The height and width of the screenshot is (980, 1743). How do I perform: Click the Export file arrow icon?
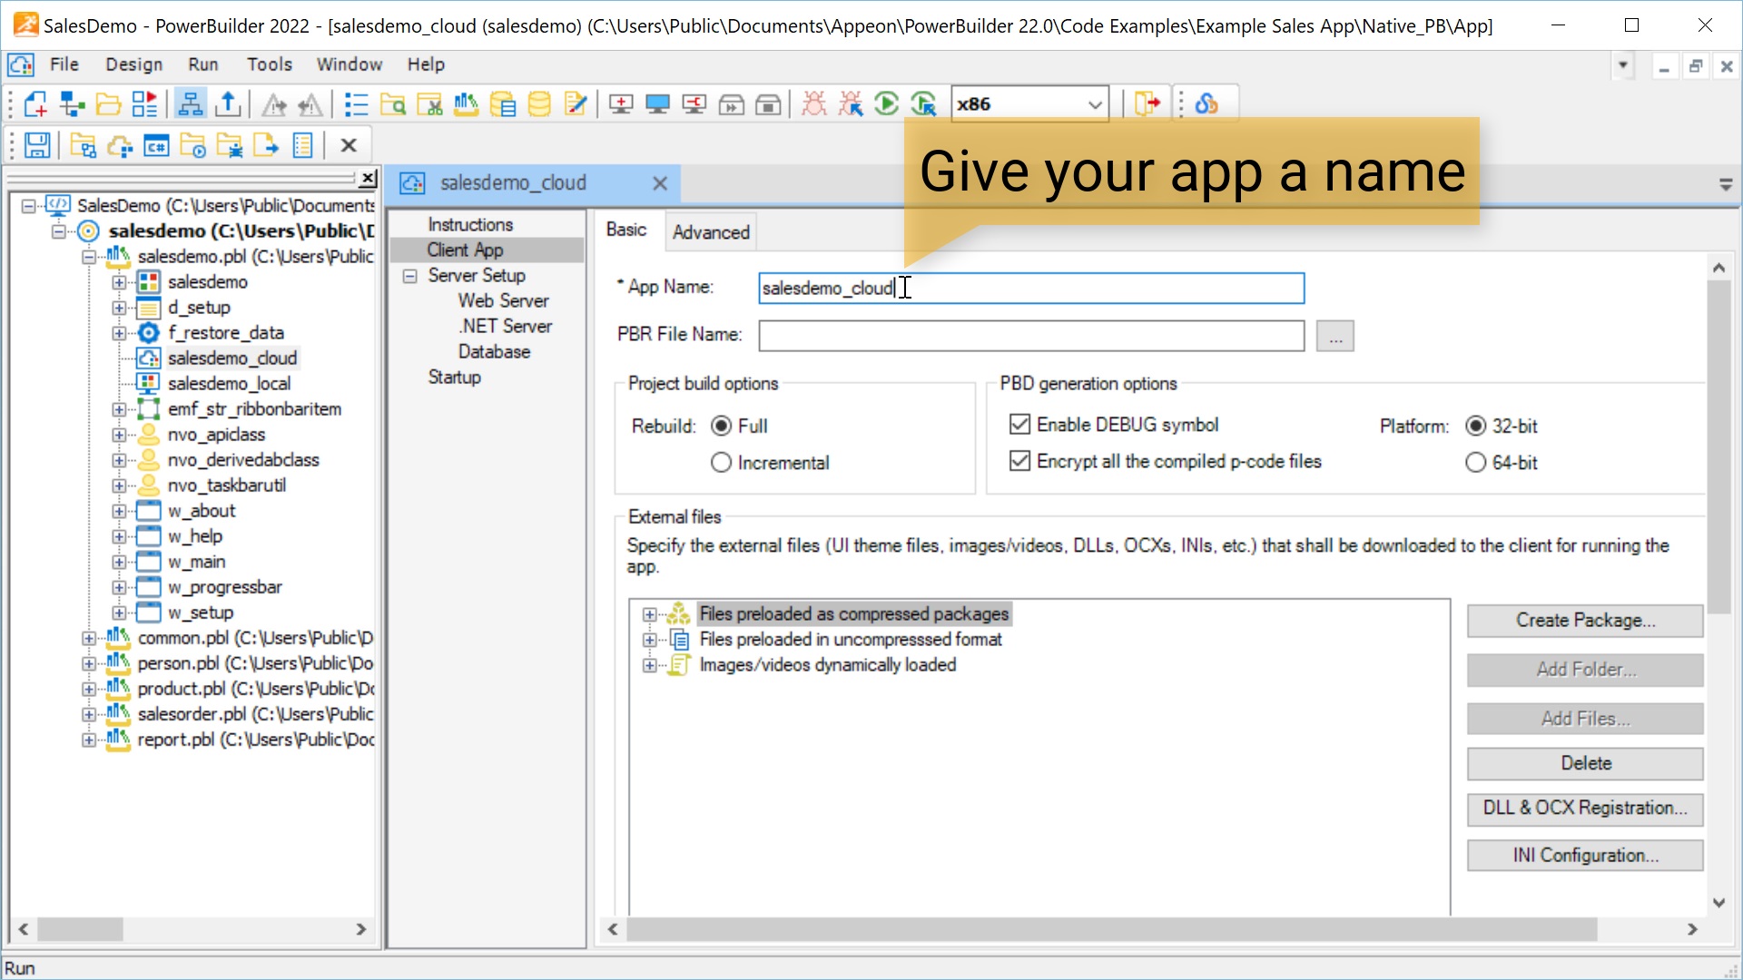266,145
